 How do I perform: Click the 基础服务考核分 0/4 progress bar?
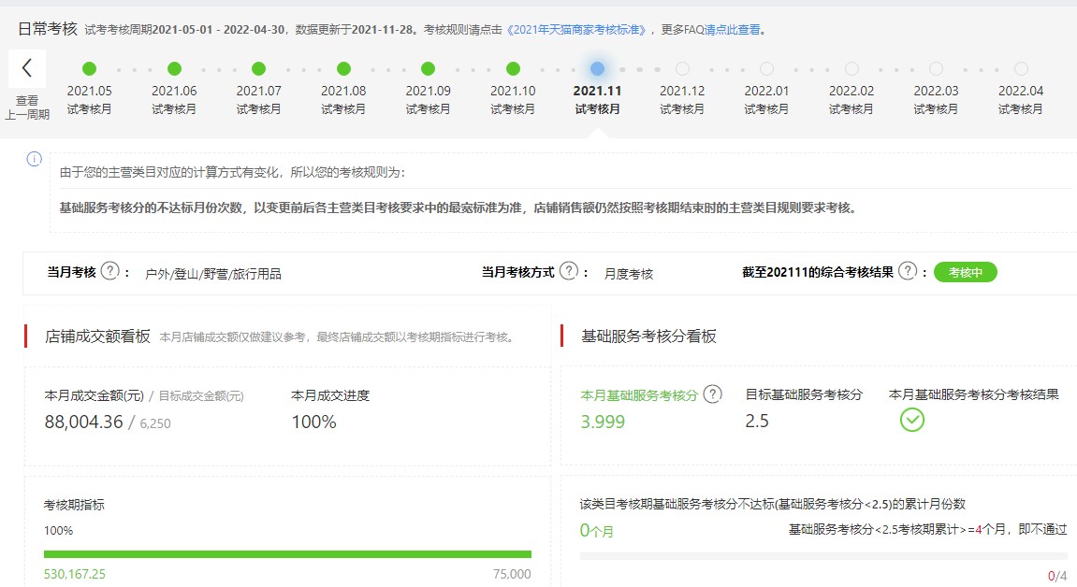[823, 556]
